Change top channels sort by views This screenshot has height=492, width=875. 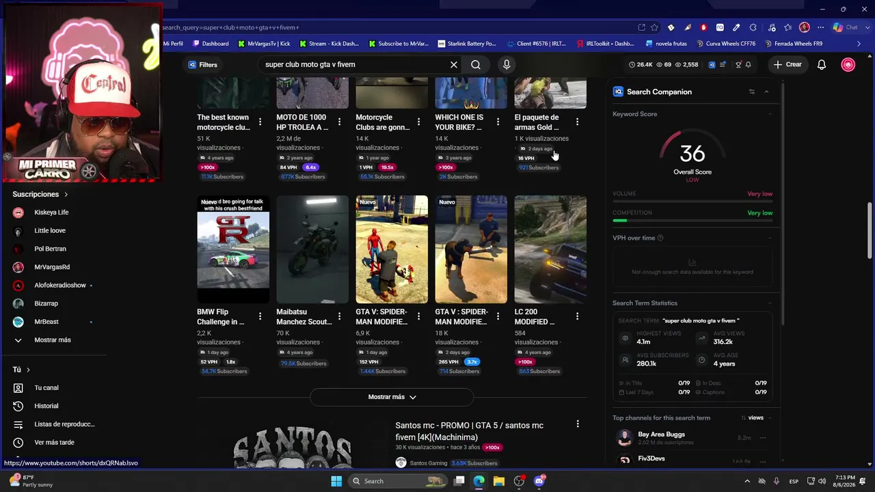click(752, 418)
